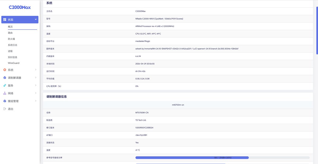318x164 pixels.
Task: Expand the 模组管理 menu arrow
Action: tap(36, 101)
